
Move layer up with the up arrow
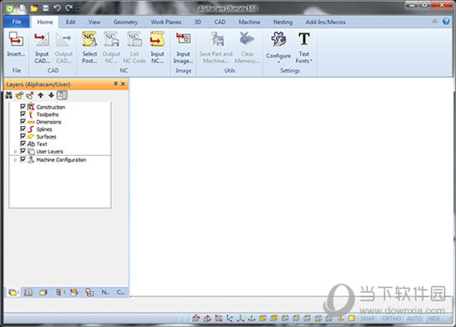point(41,95)
